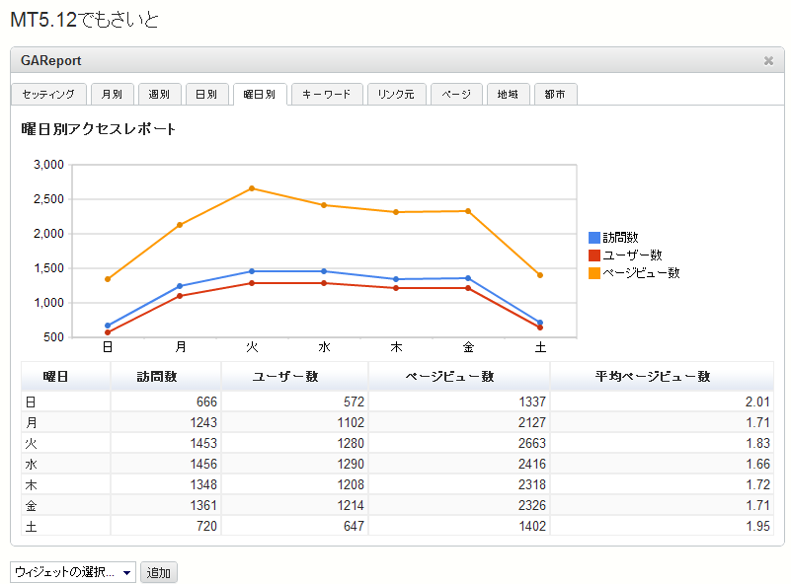Open the 都市 tab

555,95
